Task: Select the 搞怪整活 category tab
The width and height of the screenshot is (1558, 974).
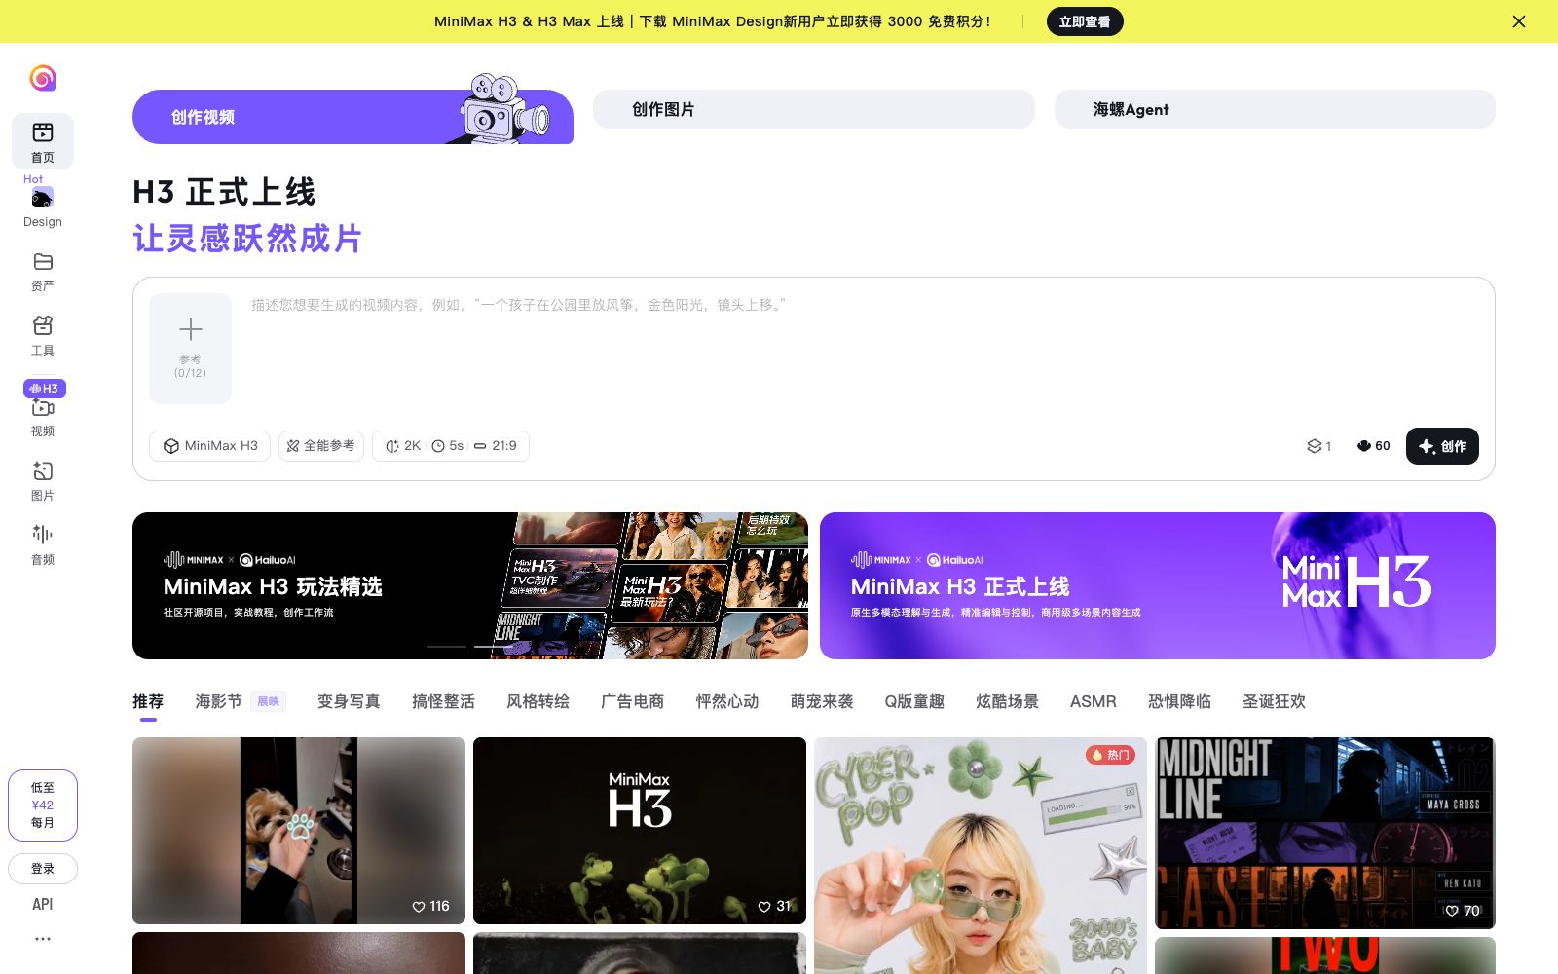Action: [x=443, y=701]
